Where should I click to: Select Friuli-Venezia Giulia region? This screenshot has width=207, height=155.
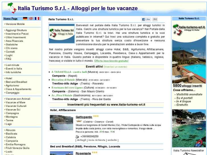(18, 148)
